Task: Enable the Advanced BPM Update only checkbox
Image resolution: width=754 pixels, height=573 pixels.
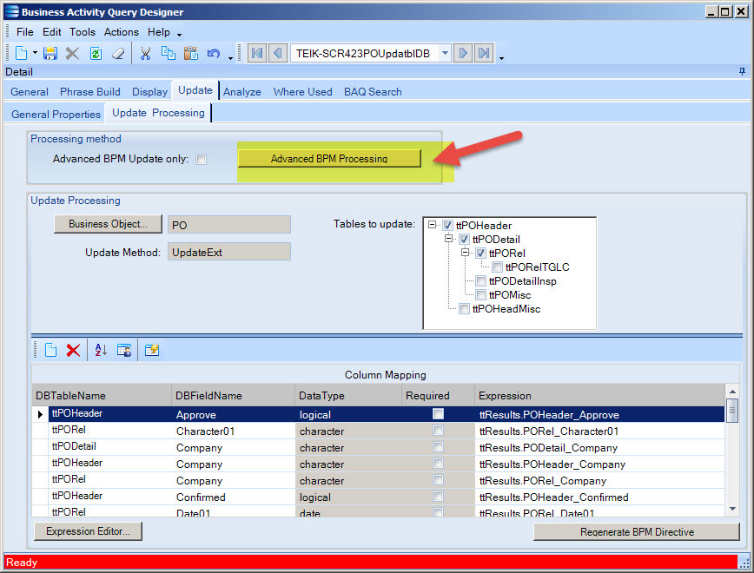Action: click(202, 160)
